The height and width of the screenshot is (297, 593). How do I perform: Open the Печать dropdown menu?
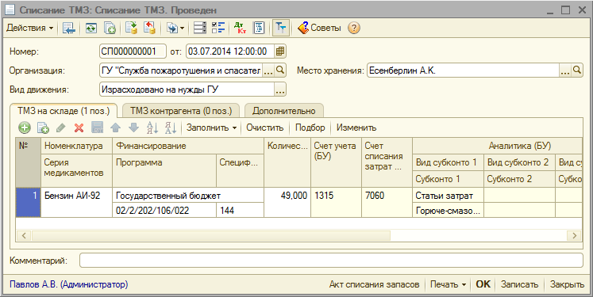(448, 284)
